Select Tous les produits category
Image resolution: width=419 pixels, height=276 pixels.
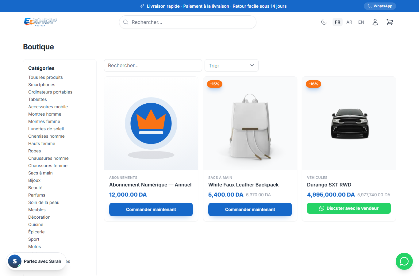(45, 77)
